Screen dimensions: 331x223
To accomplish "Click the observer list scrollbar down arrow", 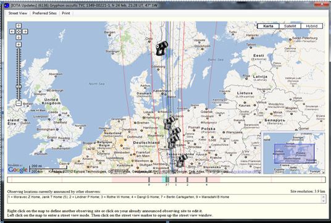I will [324, 201].
